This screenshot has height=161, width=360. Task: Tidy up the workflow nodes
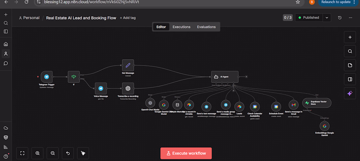point(83,153)
